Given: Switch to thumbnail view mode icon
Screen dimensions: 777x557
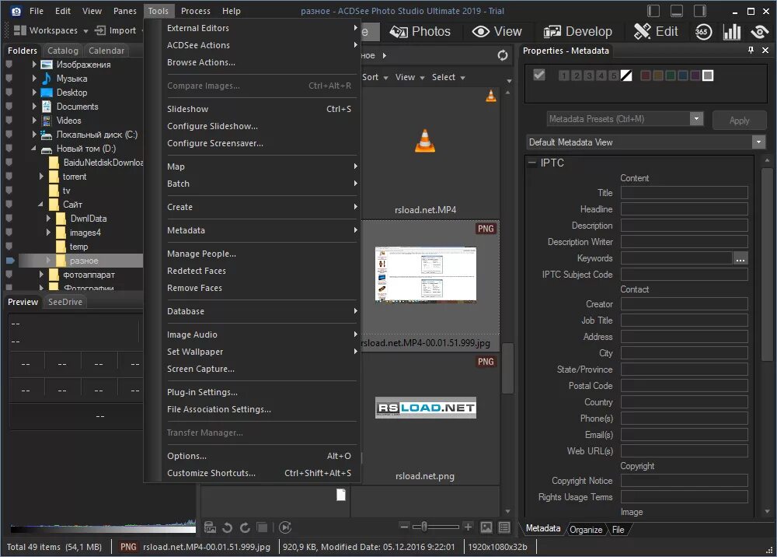Looking at the screenshot, I should [x=486, y=527].
